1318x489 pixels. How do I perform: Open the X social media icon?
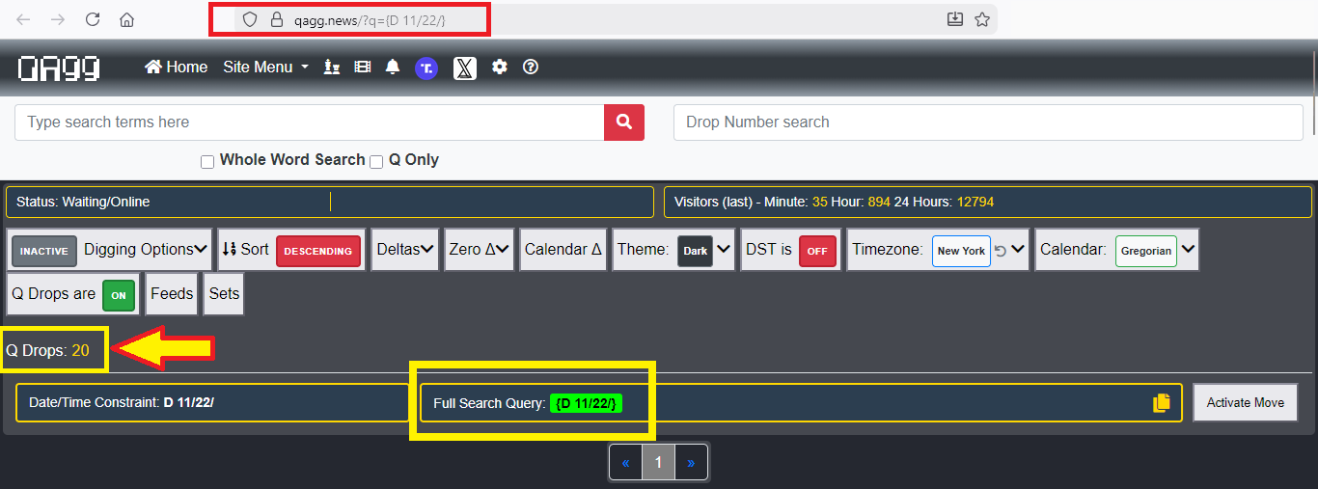[x=465, y=68]
